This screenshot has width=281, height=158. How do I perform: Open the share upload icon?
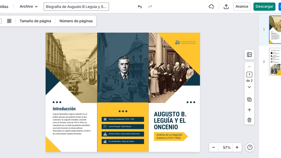tap(226, 6)
